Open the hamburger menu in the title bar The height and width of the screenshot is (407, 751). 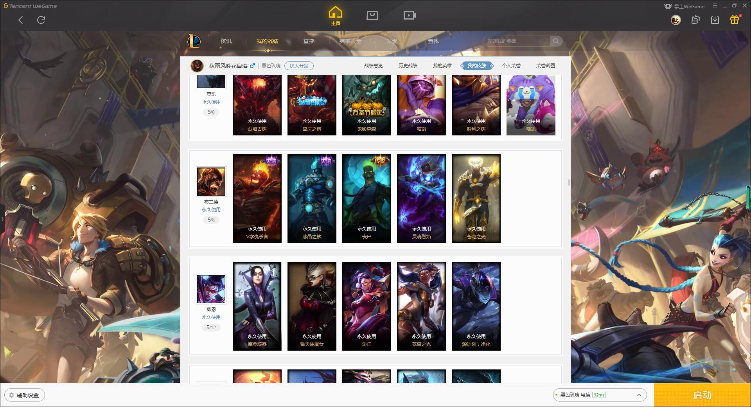[715, 6]
